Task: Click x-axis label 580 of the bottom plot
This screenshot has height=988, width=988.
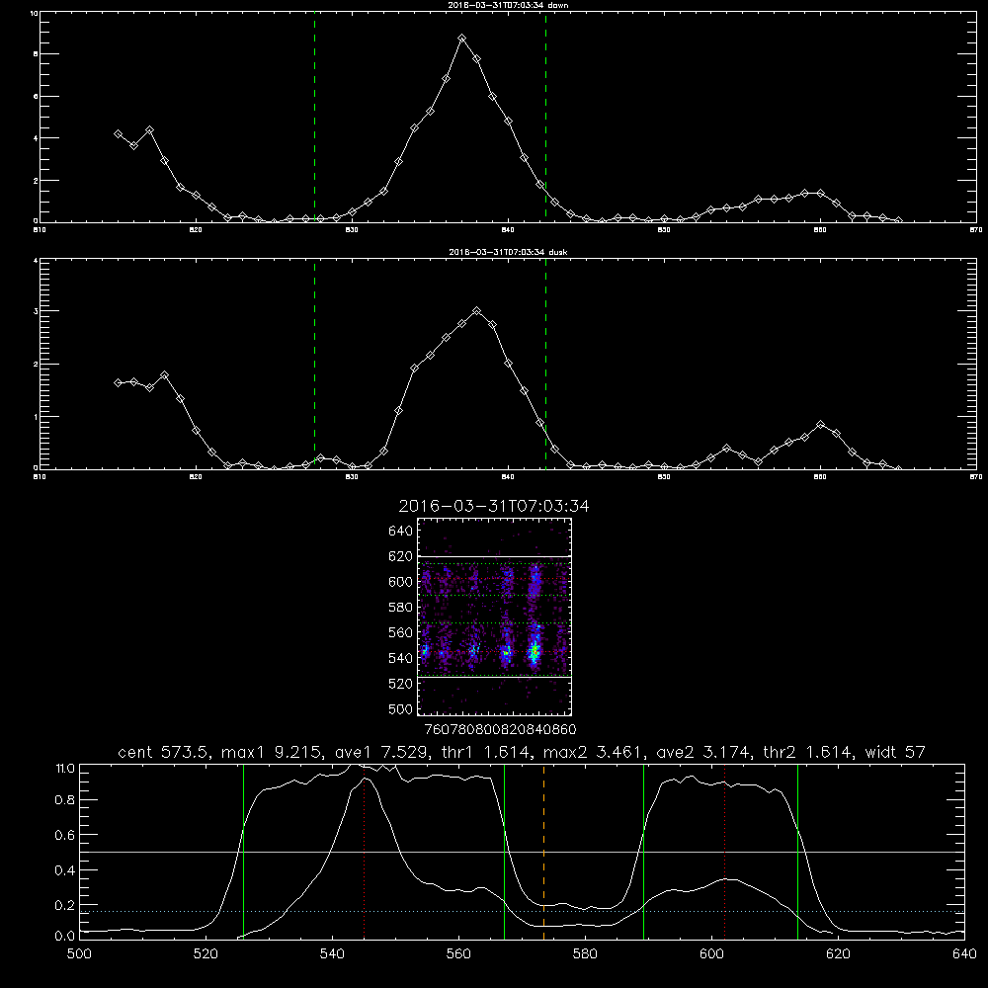Action: tap(585, 954)
